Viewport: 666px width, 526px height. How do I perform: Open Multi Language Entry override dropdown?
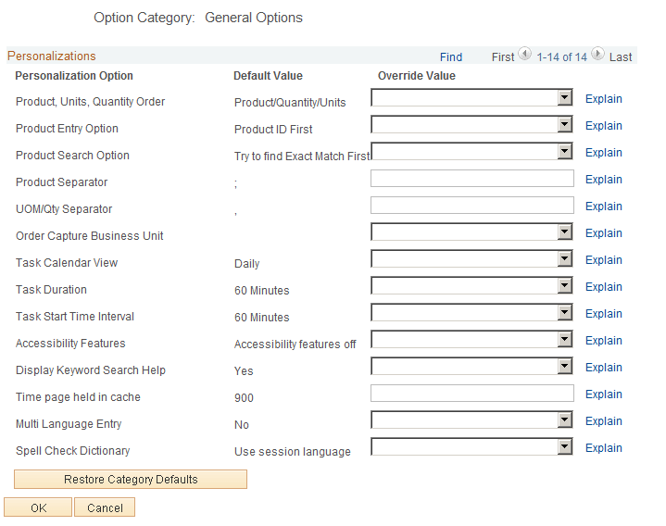[x=471, y=420]
